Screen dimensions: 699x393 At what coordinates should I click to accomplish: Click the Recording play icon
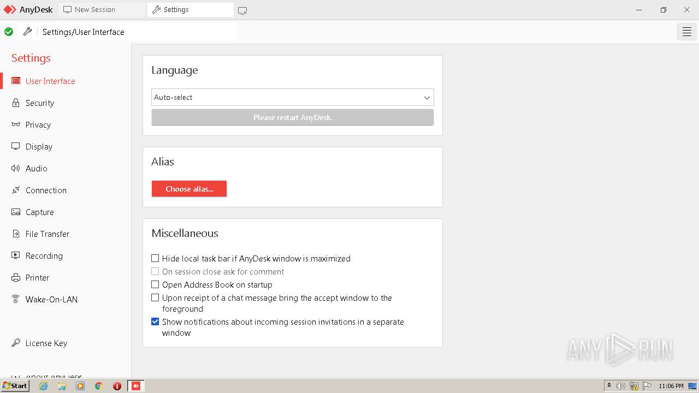click(16, 255)
